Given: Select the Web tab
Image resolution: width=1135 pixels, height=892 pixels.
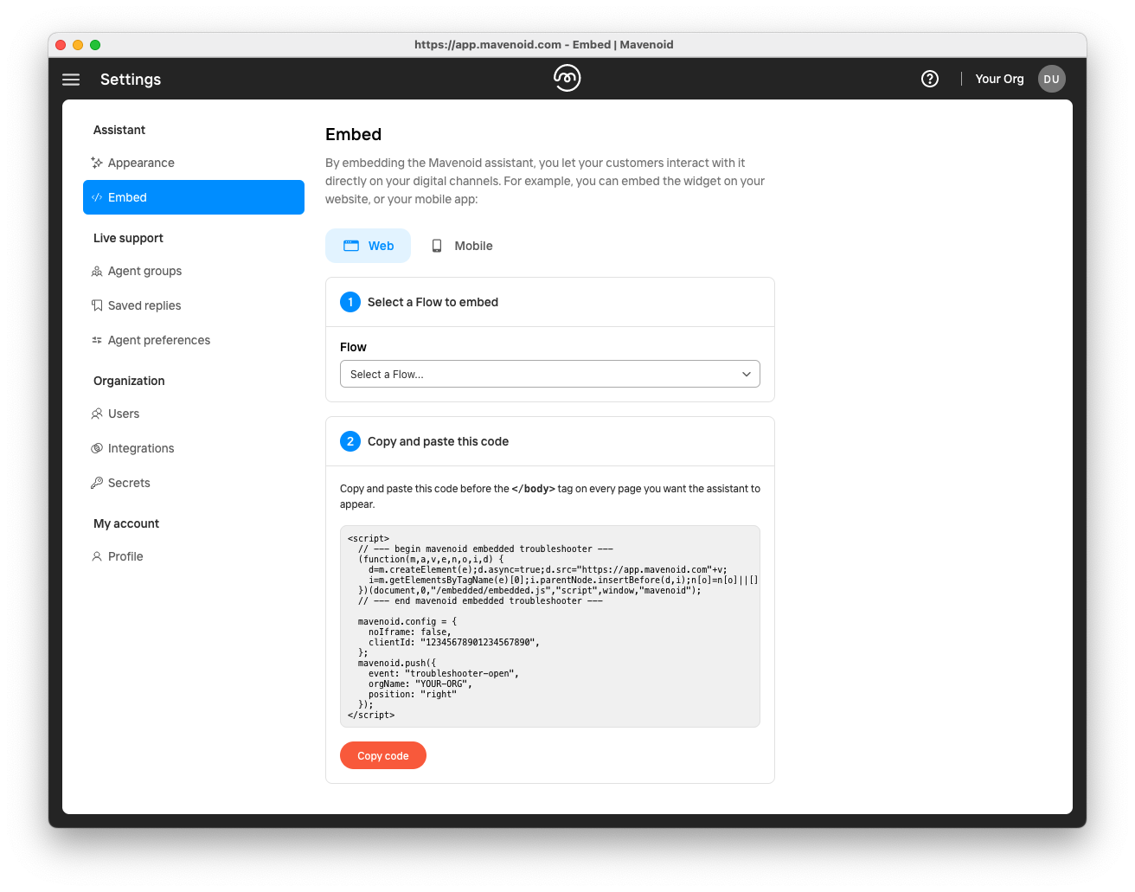Looking at the screenshot, I should [369, 246].
